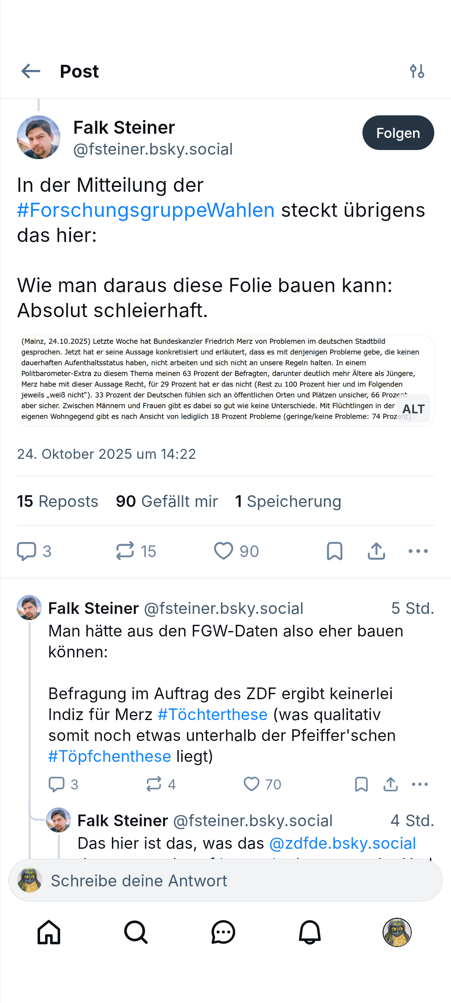The image size is (451, 1003).
Task: Reply to the main post (3 comments)
Action: tap(27, 551)
